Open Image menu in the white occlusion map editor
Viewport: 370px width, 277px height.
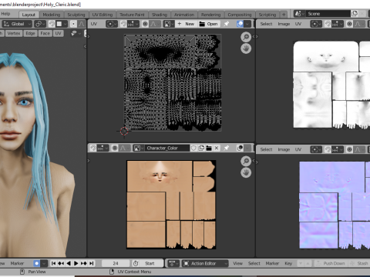[284, 24]
